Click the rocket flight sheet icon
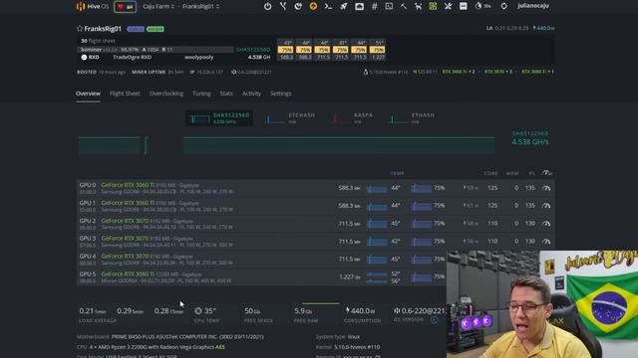Screen dimensions: 638x358 pos(343,6)
